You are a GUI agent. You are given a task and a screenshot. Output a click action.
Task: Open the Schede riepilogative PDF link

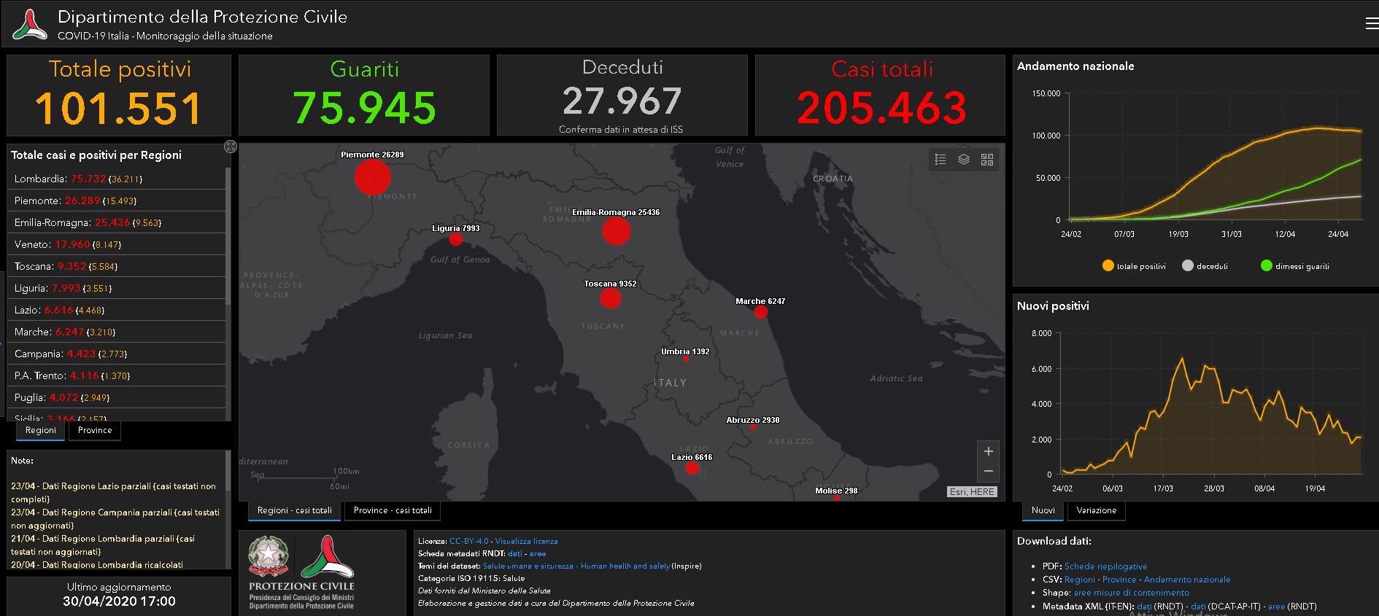pyautogui.click(x=1105, y=566)
